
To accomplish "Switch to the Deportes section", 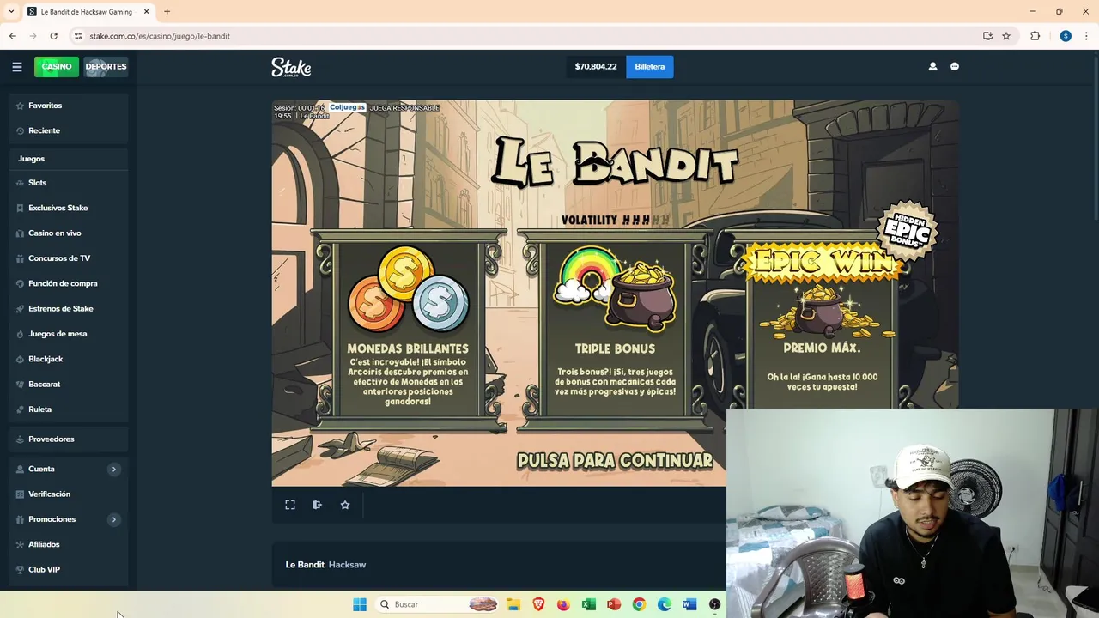I will [x=106, y=66].
